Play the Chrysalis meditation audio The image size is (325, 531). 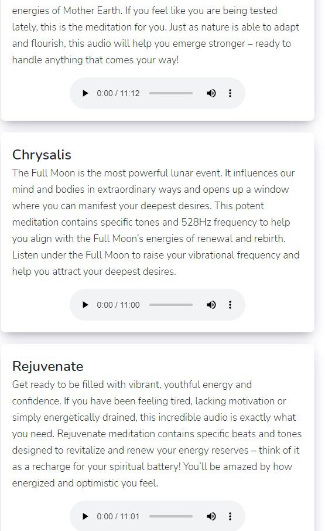85,305
